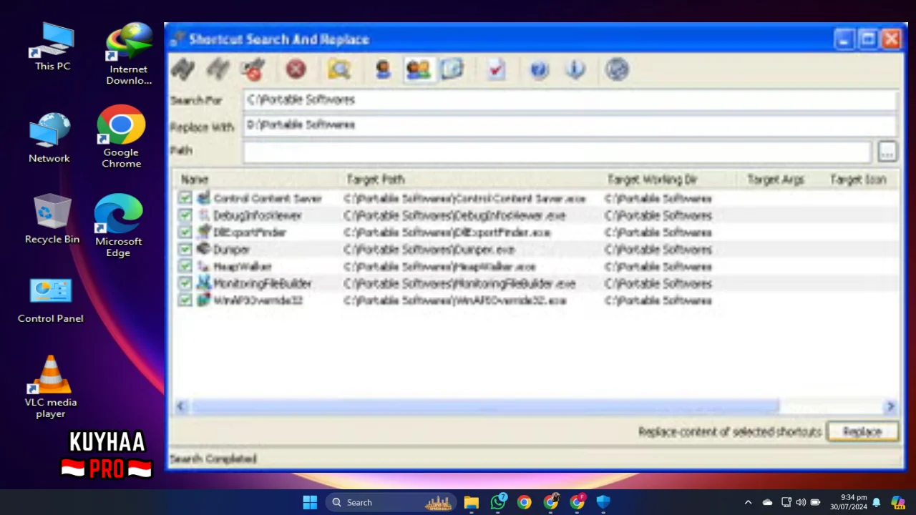Viewport: 916px width, 515px height.
Task: Open Control Panel desktop icon
Action: click(x=51, y=301)
